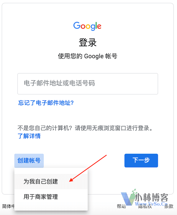
Task: Toggle the 创建帐号 dropdown button
Action: point(29,161)
